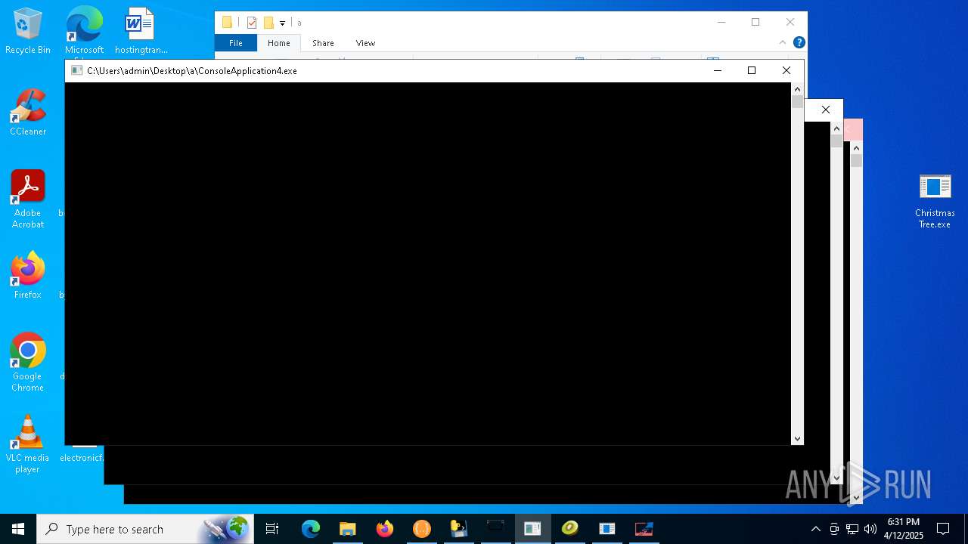Image resolution: width=968 pixels, height=544 pixels.
Task: Maximize the File Explorer window
Action: point(755,22)
